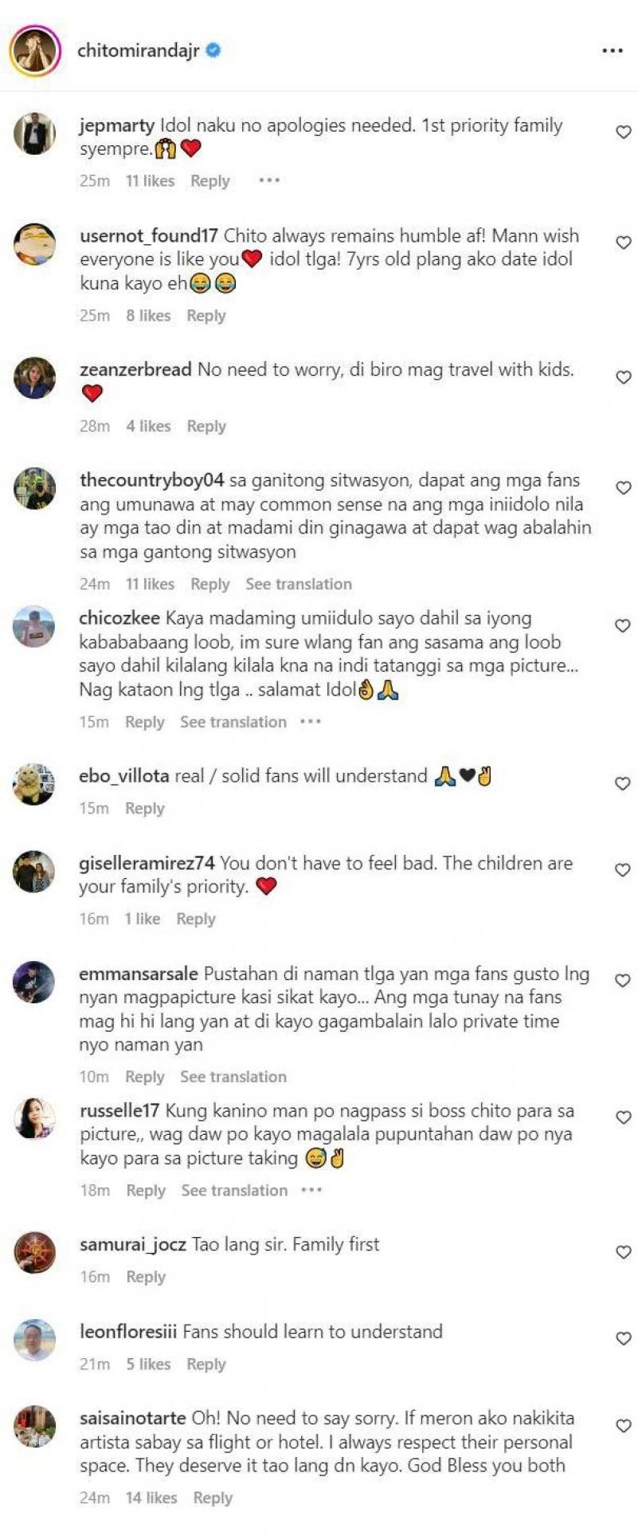Toggle like on saisainotarte's comment

pyautogui.click(x=624, y=1425)
